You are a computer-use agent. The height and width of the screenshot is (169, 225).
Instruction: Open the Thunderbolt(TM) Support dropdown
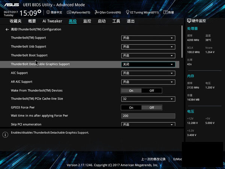(148, 38)
